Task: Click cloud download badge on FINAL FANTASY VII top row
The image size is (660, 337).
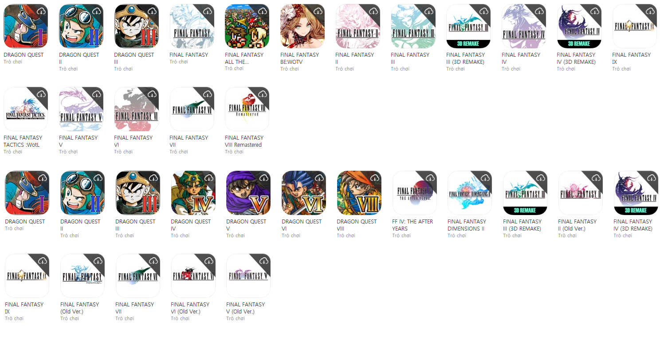Action: pyautogui.click(x=207, y=94)
